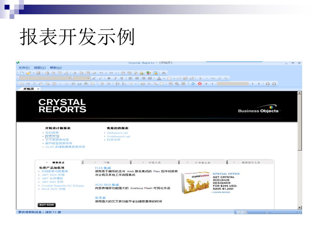Screen dimensions: 318x238
Task: Click the 空白报表 link
Action: click(x=52, y=133)
